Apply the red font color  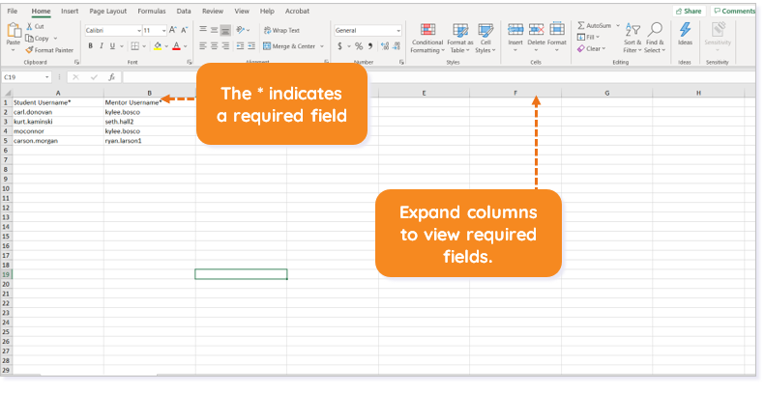pos(177,45)
